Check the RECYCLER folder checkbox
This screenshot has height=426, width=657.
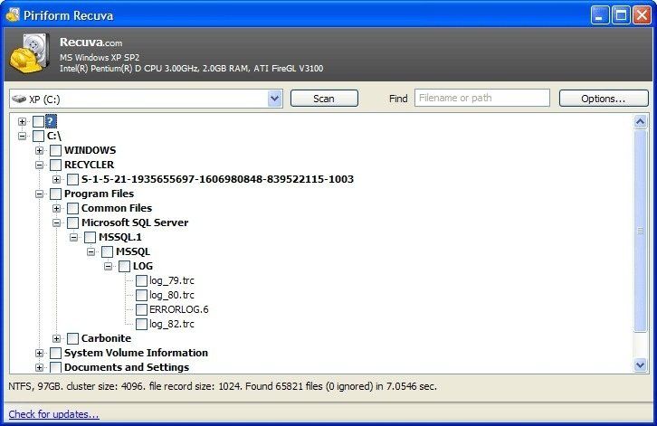pos(56,165)
